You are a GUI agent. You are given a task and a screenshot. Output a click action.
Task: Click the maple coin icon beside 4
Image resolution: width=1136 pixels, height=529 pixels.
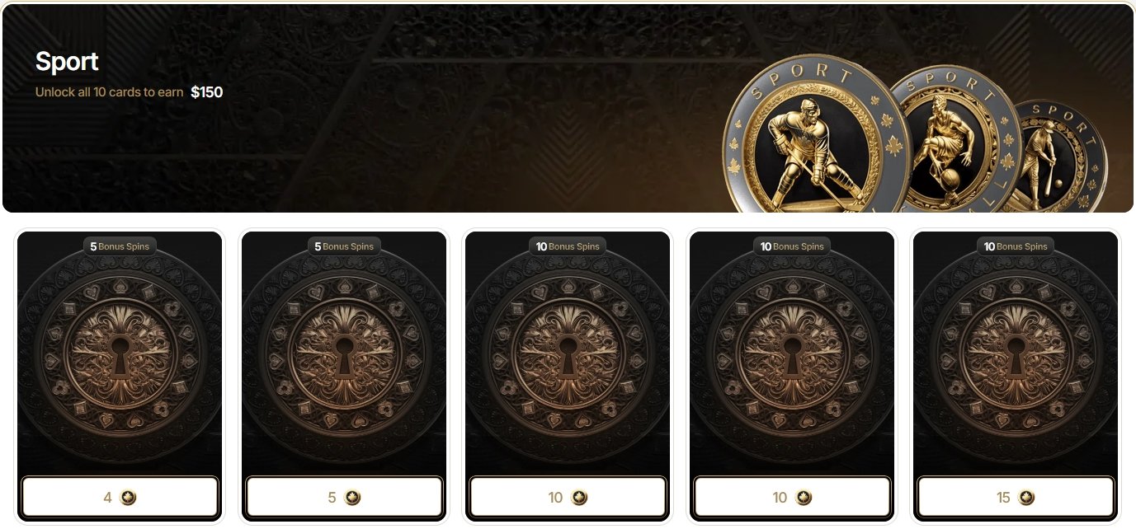pyautogui.click(x=127, y=498)
